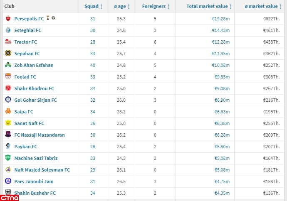Click the Tractor FC club logo
This screenshot has width=287, height=201.
pos(8,42)
